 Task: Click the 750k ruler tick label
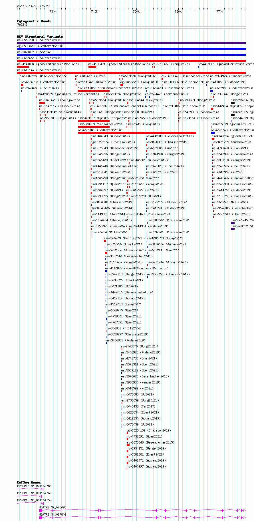[x=136, y=11]
